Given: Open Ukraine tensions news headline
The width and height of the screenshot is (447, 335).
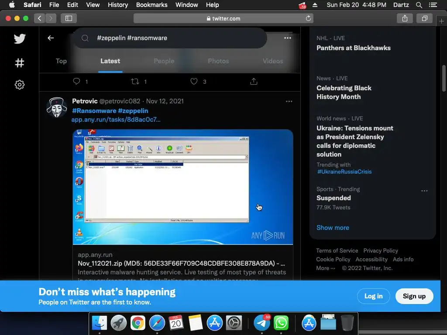Looking at the screenshot, I should [355, 141].
